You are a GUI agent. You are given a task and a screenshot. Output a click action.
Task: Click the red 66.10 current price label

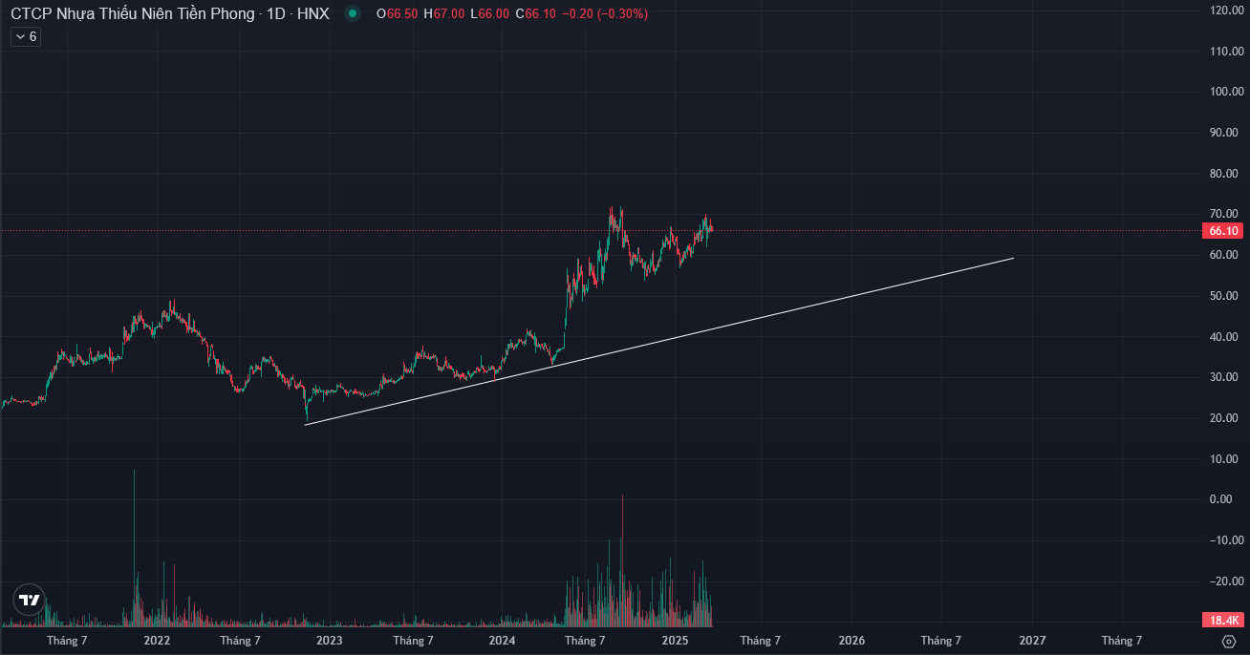coord(1223,231)
